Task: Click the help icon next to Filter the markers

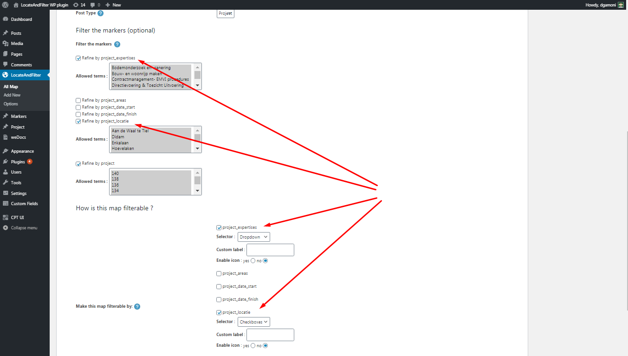Action: (x=117, y=45)
